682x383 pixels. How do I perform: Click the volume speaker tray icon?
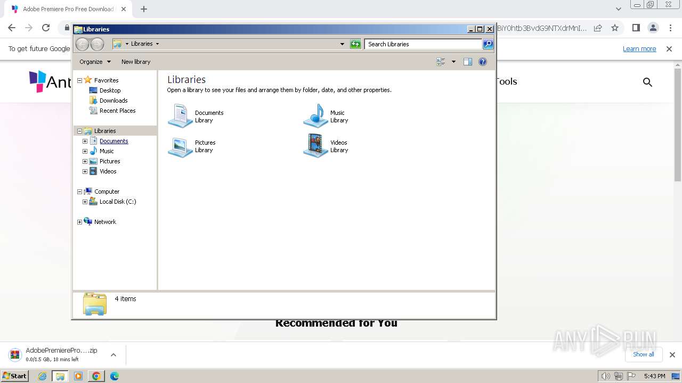click(605, 376)
